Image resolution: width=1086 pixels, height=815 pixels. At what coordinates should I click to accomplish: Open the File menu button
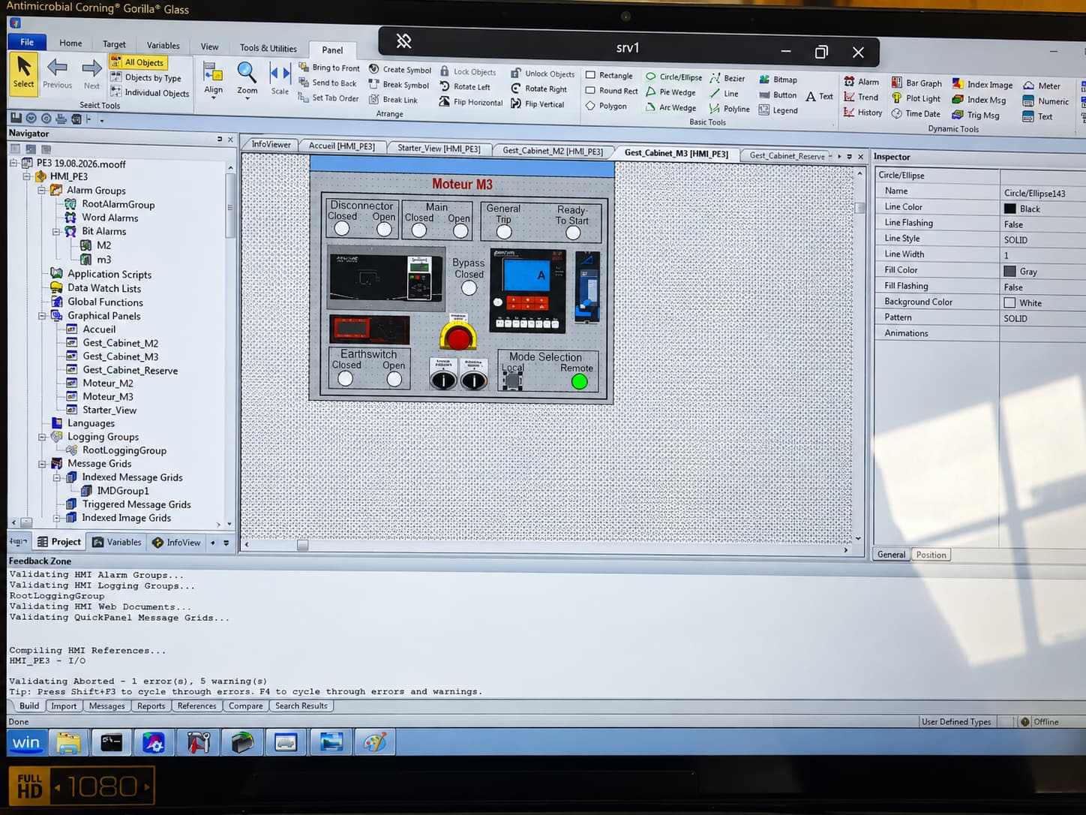[x=27, y=42]
